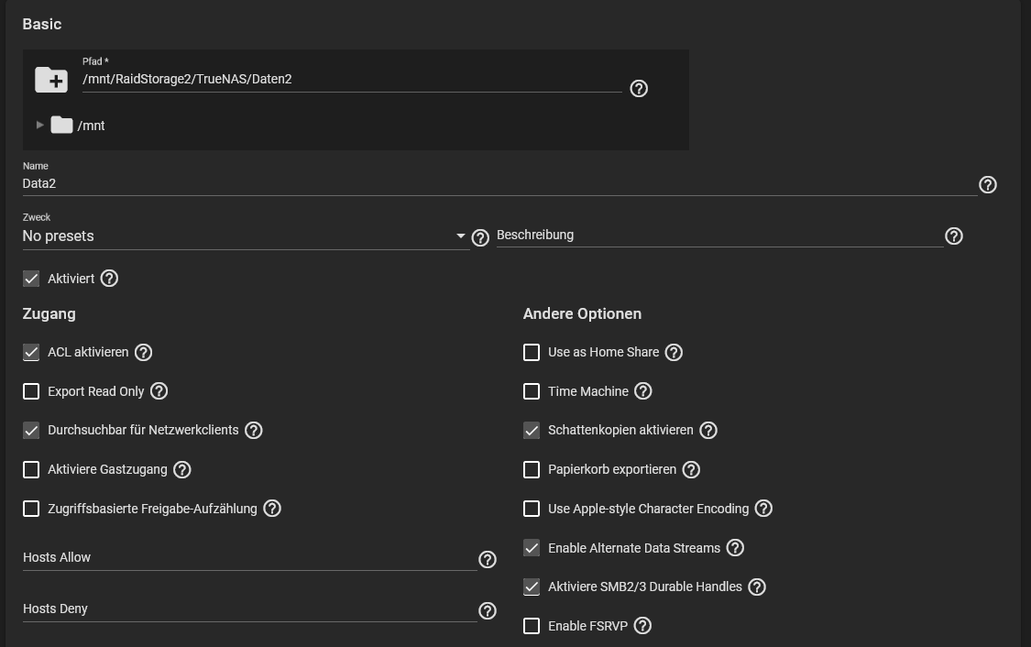Viewport: 1031px width, 647px height.
Task: Enable the Export Read Only checkbox
Action: [x=31, y=391]
